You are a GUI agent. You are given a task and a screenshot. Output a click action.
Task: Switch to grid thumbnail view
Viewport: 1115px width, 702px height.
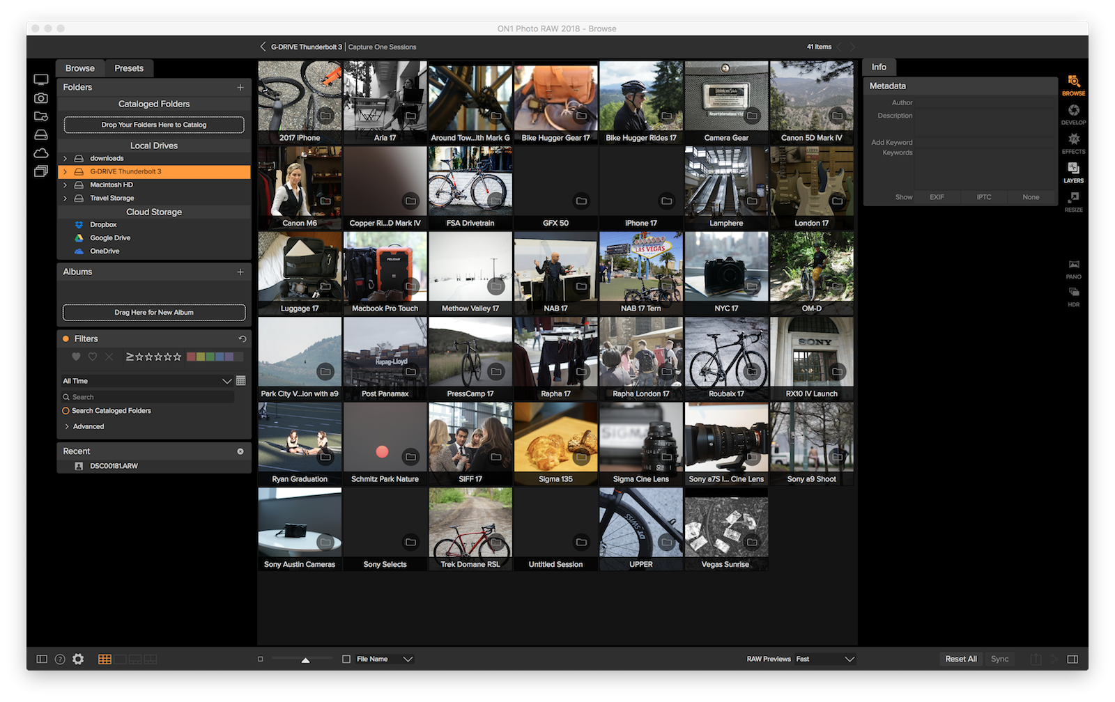coord(105,659)
